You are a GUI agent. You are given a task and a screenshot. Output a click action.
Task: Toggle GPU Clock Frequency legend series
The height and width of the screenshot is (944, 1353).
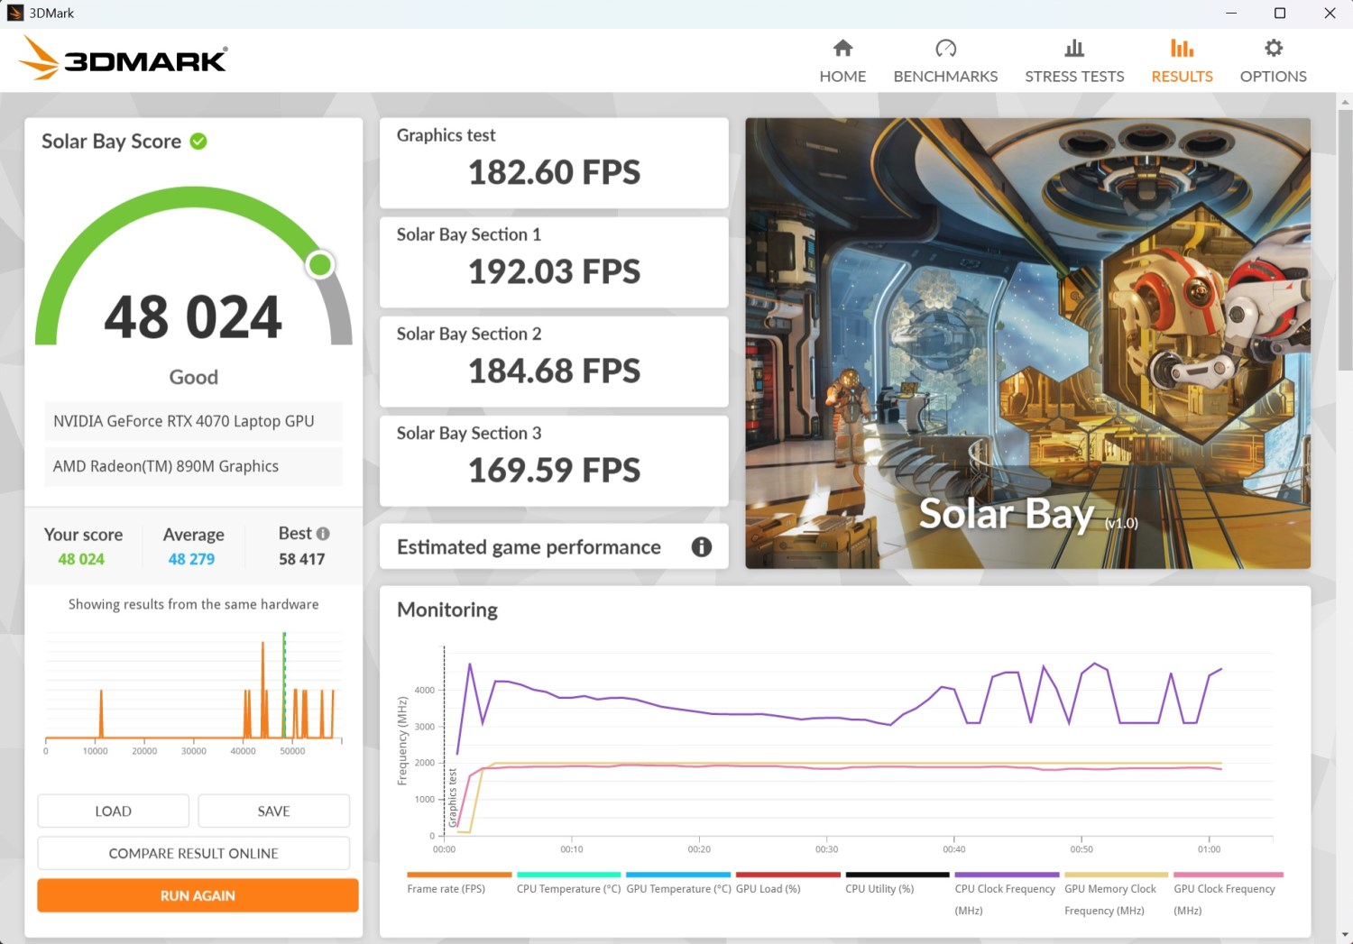1226,894
